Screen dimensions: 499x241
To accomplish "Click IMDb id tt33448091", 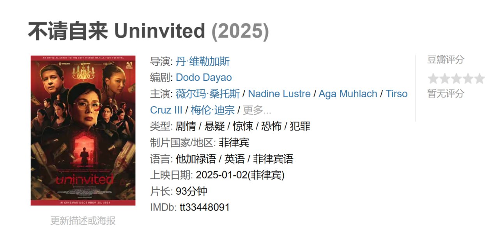I will 205,207.
